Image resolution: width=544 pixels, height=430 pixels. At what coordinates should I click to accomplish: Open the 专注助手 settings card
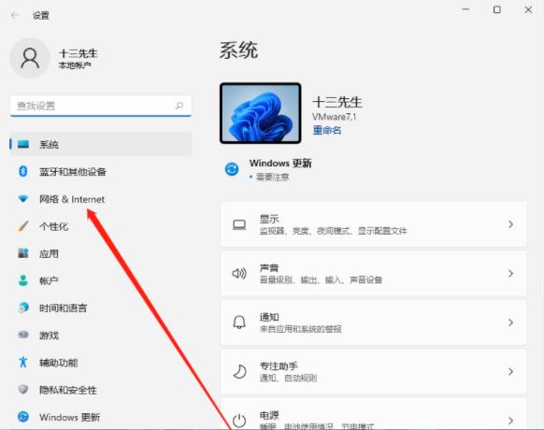click(x=374, y=372)
